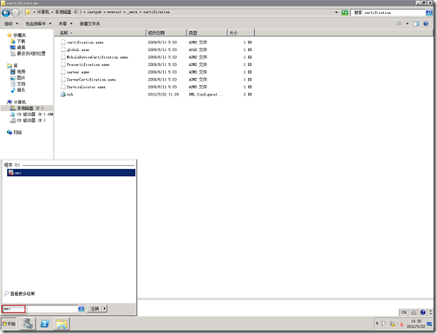The height and width of the screenshot is (334, 437).
Task: Click the Windows Explorer taskbar icon
Action: pyautogui.click(x=62, y=324)
